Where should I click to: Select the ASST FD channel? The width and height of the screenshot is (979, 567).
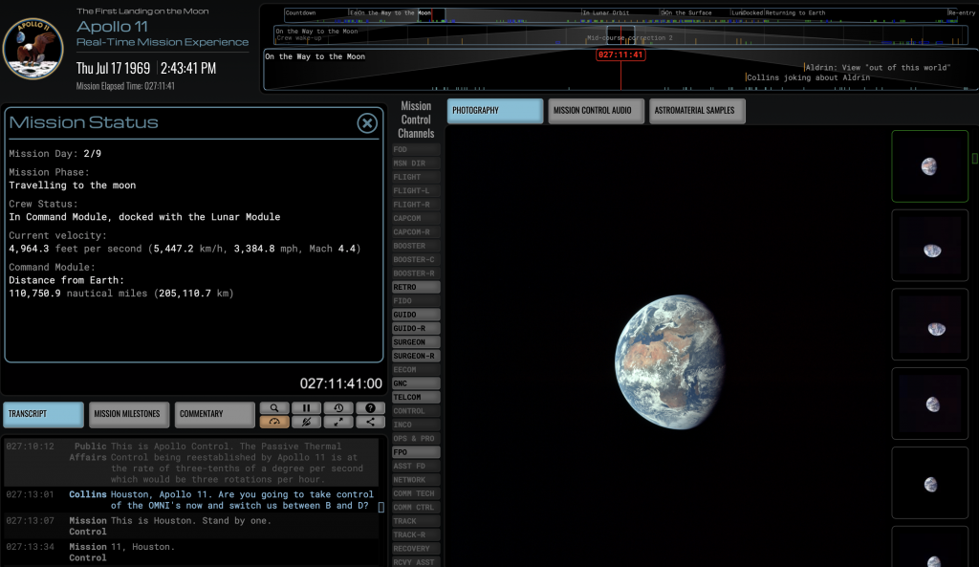[x=416, y=466]
